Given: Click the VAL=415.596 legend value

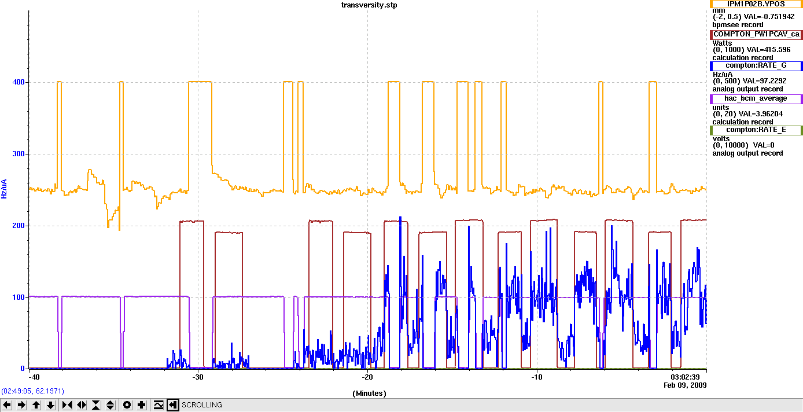Looking at the screenshot, I should coord(769,50).
